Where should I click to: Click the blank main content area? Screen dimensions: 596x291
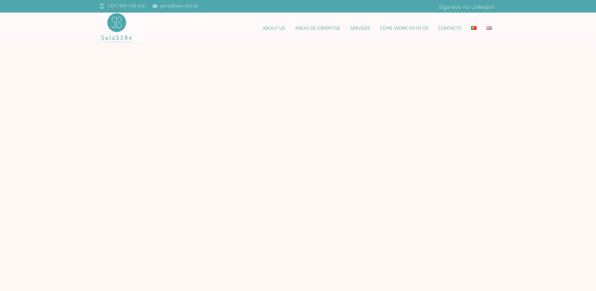(298, 164)
